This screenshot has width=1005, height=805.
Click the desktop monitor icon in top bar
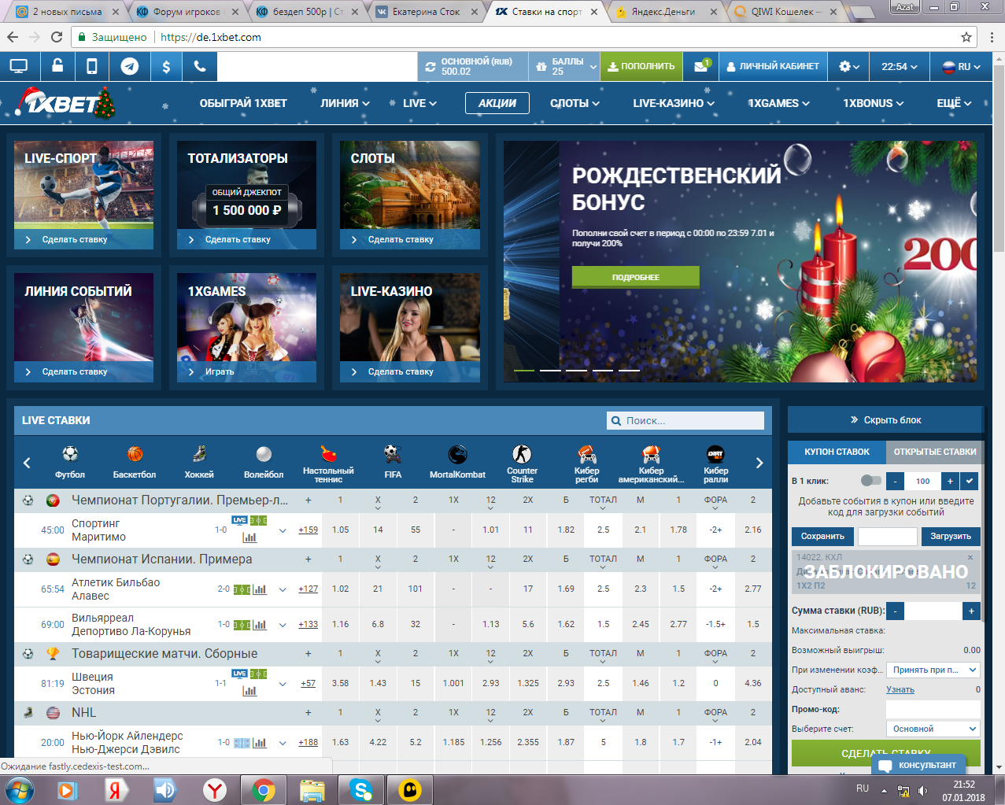pos(19,67)
